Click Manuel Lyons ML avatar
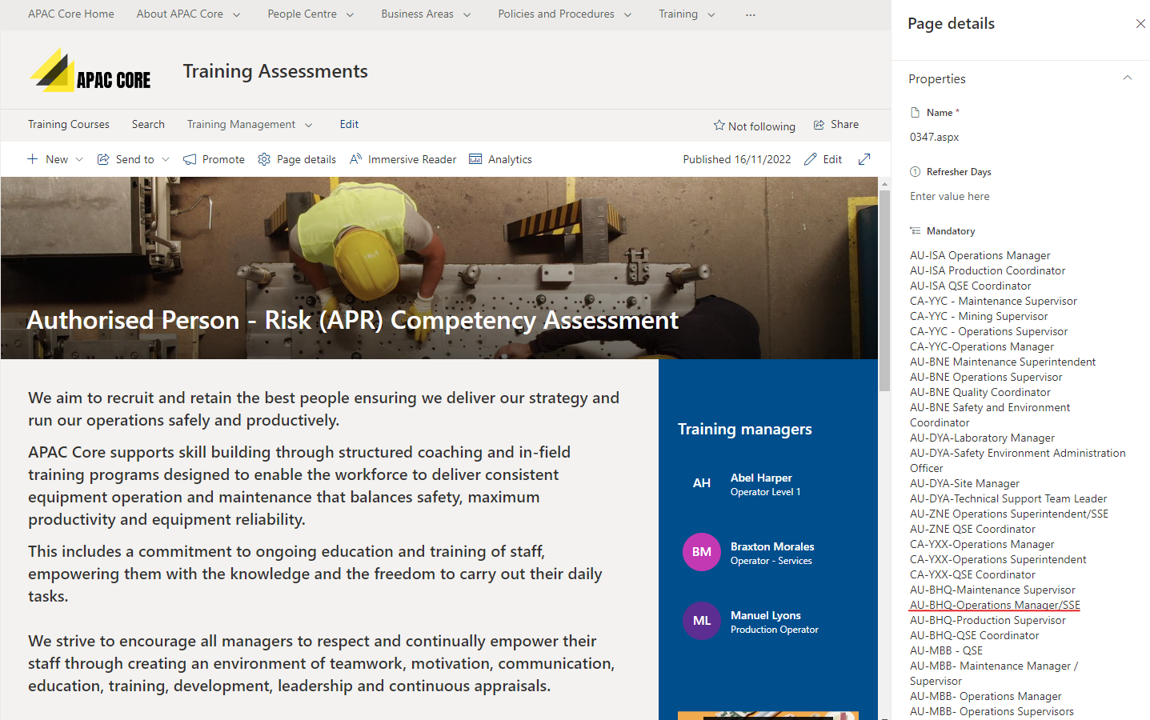Viewport: 1150px width, 720px height. tap(702, 621)
